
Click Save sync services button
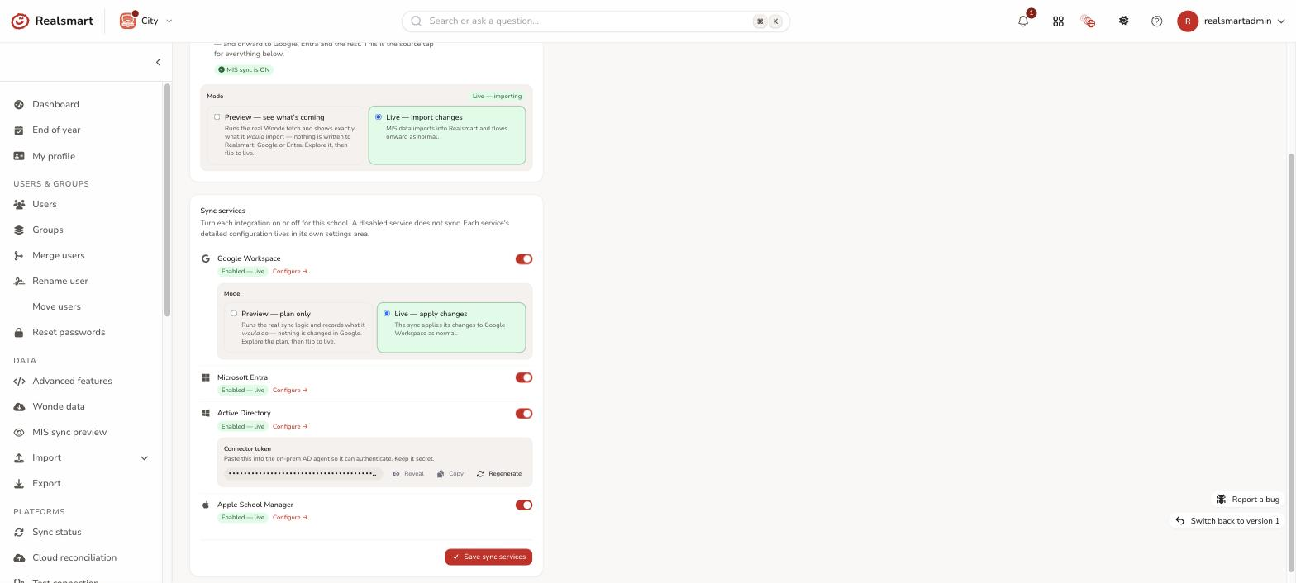pyautogui.click(x=488, y=557)
